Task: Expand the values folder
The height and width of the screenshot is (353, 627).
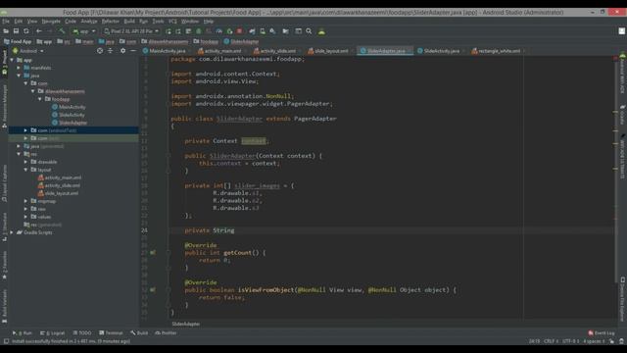Action: 25,217
